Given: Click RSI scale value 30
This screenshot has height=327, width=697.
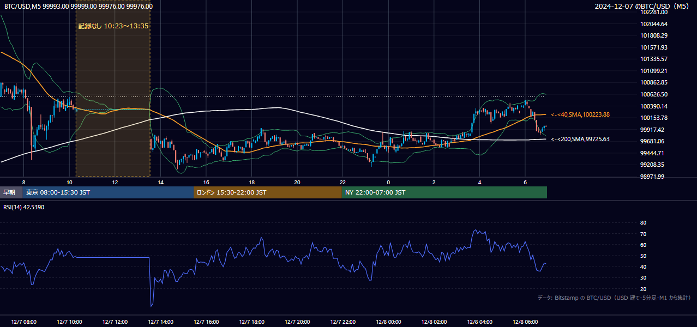Looking at the screenshot, I should click(643, 278).
